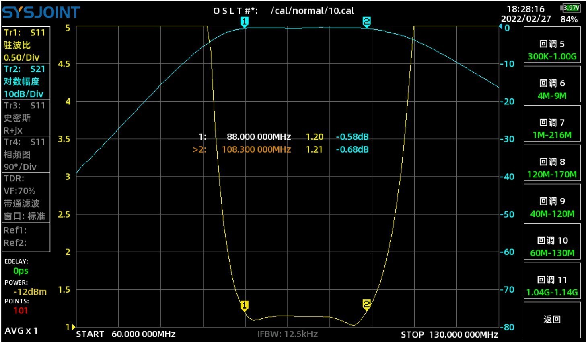Click the 84% battery percentage
The height and width of the screenshot is (342, 586).
569,19
